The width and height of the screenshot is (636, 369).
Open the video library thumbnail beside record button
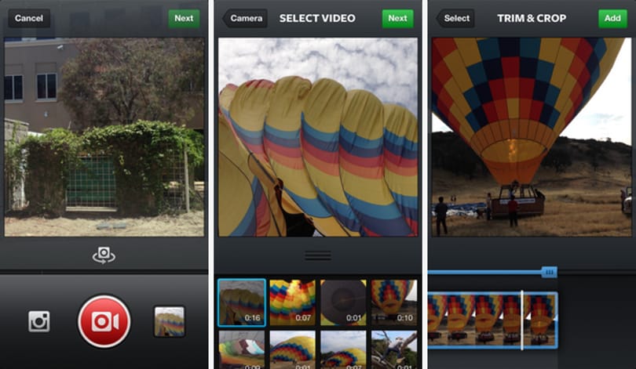click(x=169, y=322)
